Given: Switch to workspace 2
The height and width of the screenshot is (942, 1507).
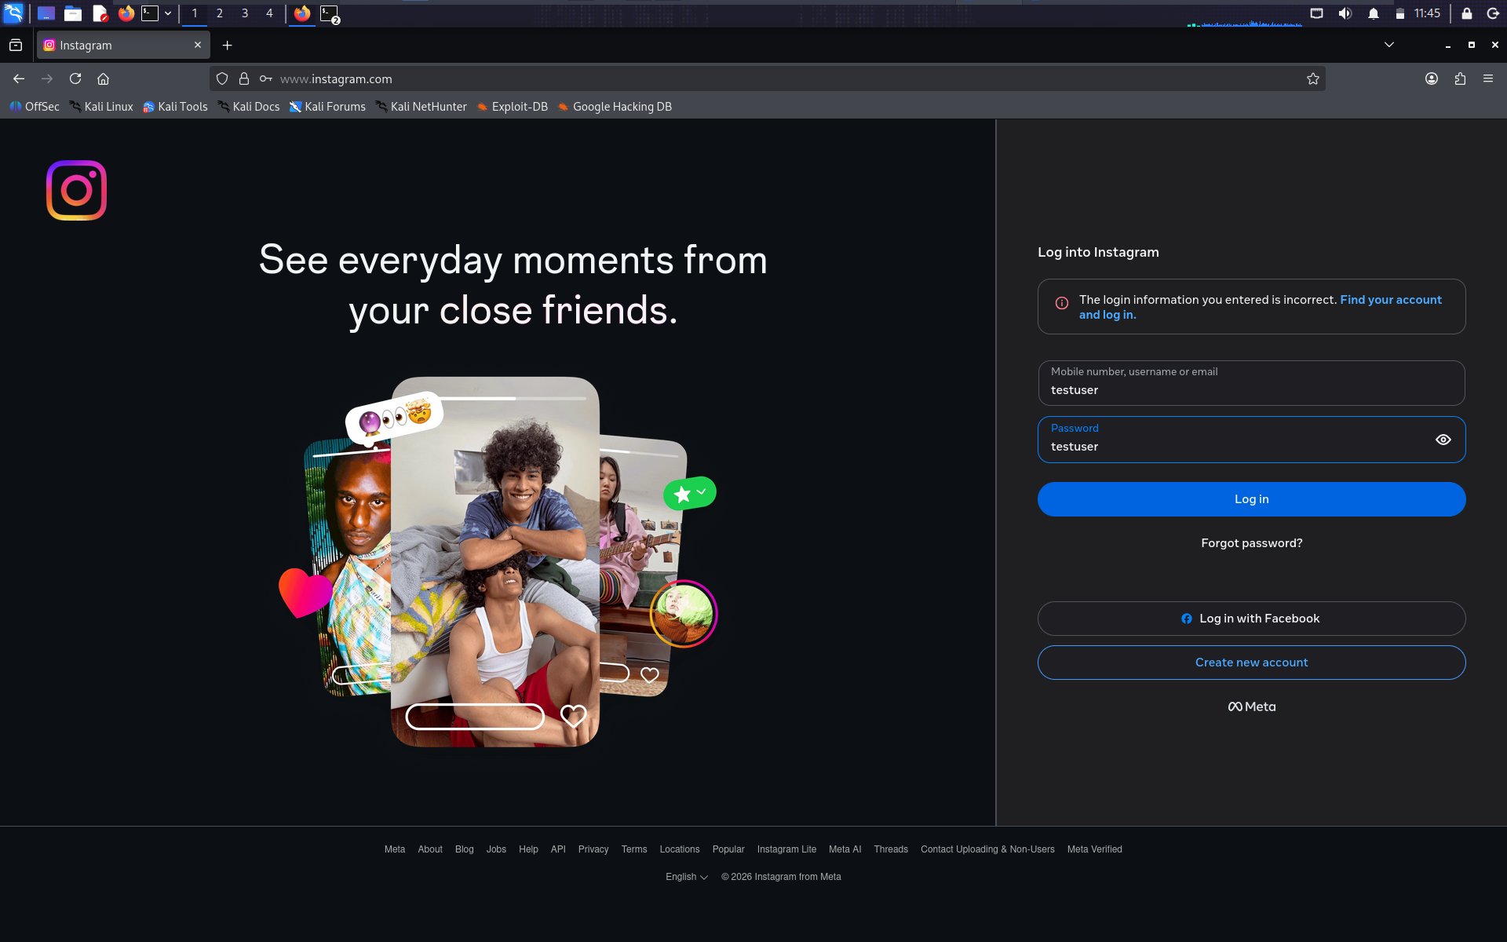Looking at the screenshot, I should click(x=220, y=13).
